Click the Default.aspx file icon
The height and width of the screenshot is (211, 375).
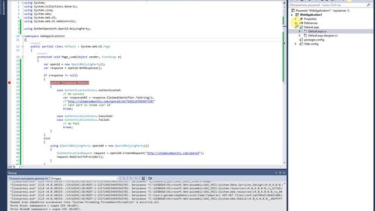click(x=301, y=28)
